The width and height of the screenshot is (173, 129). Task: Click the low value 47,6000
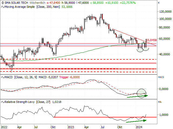(83, 3)
